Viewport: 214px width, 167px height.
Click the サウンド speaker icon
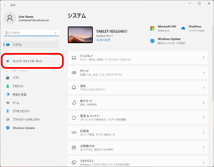(74, 73)
